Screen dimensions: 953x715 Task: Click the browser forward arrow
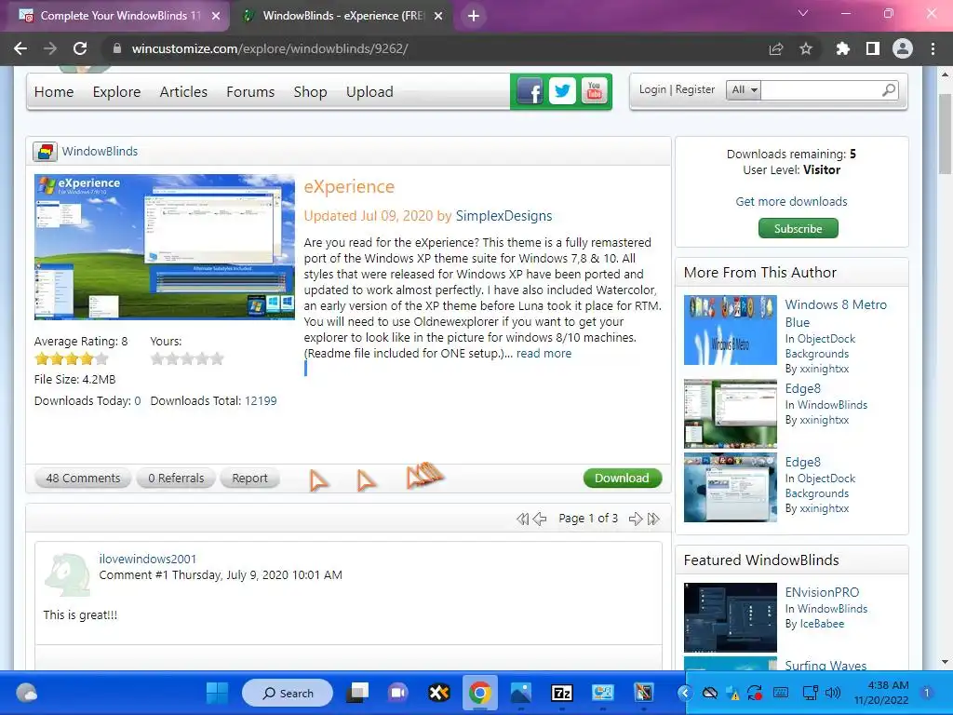tap(50, 48)
